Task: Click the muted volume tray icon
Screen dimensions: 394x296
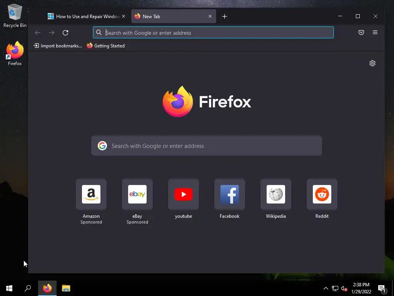Action: click(x=344, y=288)
